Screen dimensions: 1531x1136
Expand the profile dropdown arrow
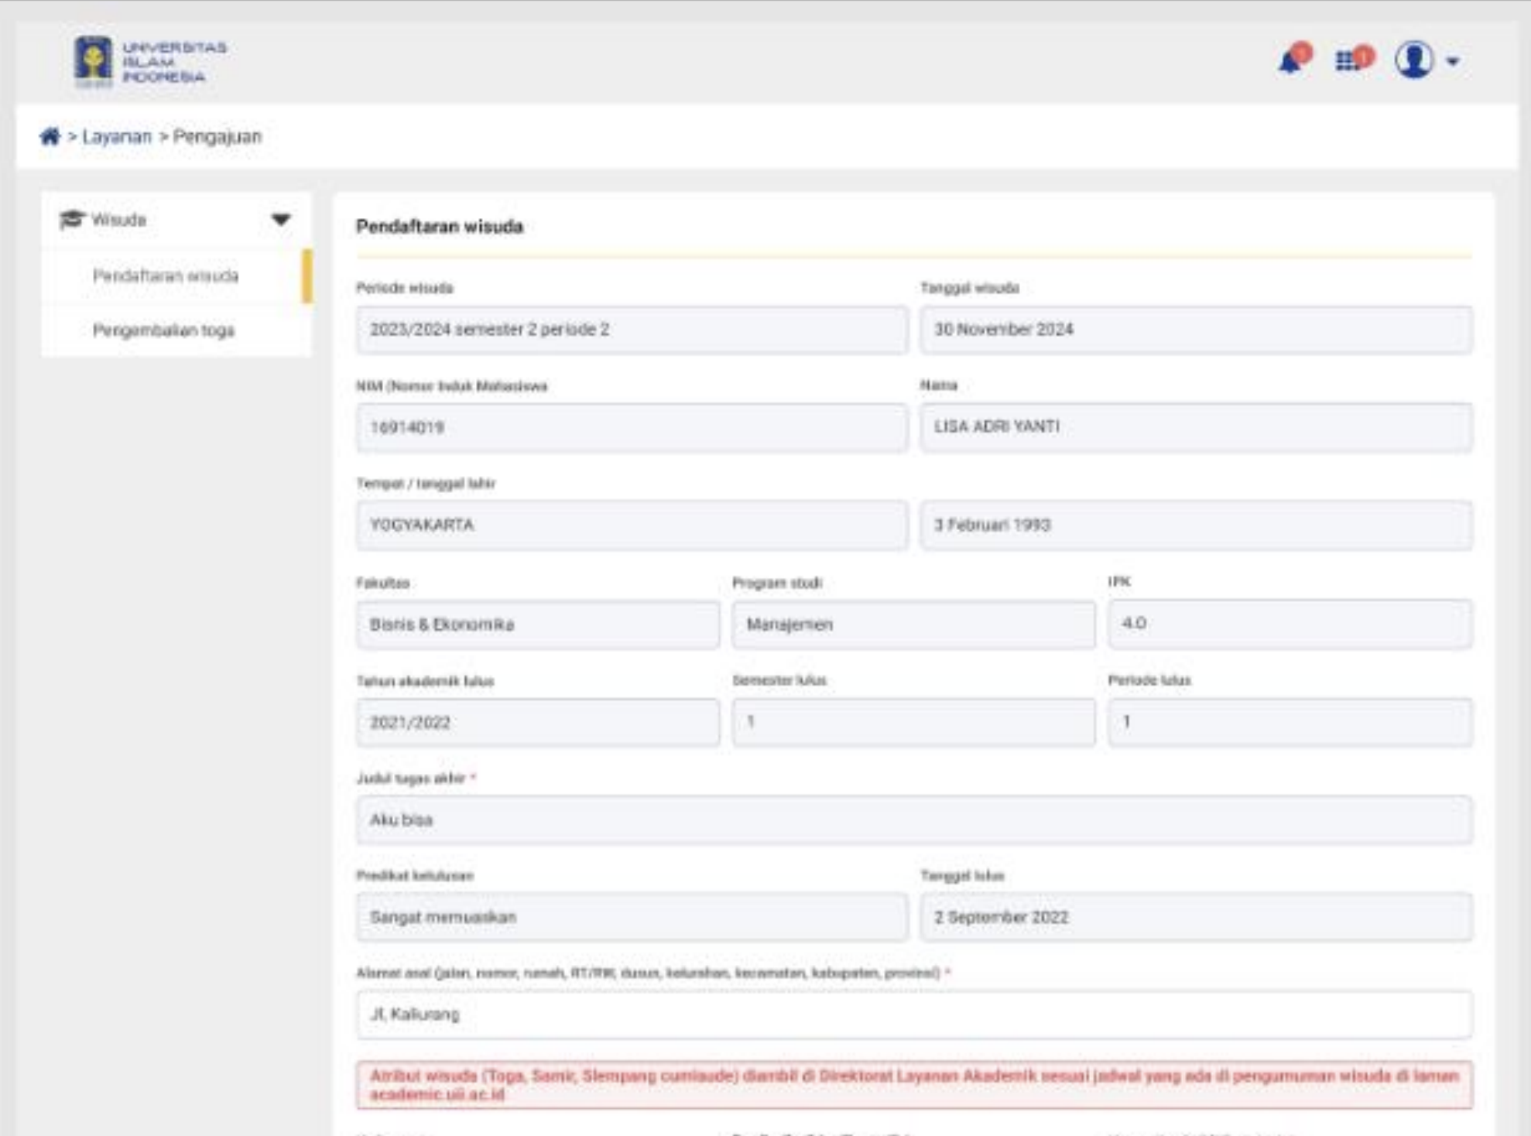tap(1453, 61)
